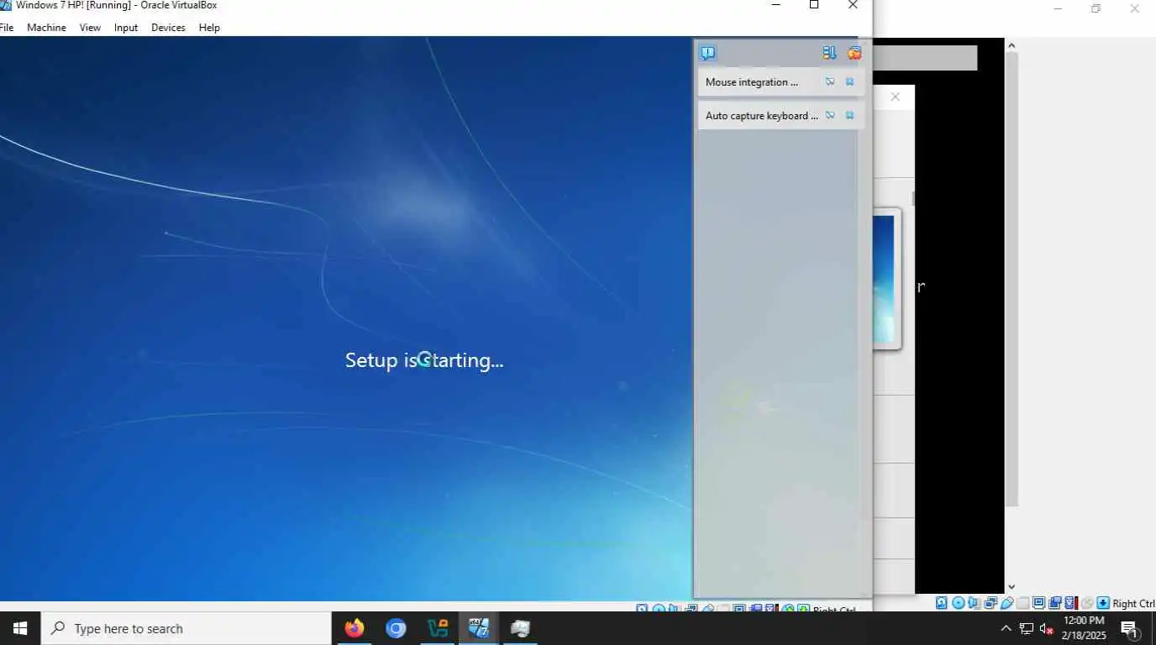Click the display indicator in the rear window's status bar

[1038, 603]
